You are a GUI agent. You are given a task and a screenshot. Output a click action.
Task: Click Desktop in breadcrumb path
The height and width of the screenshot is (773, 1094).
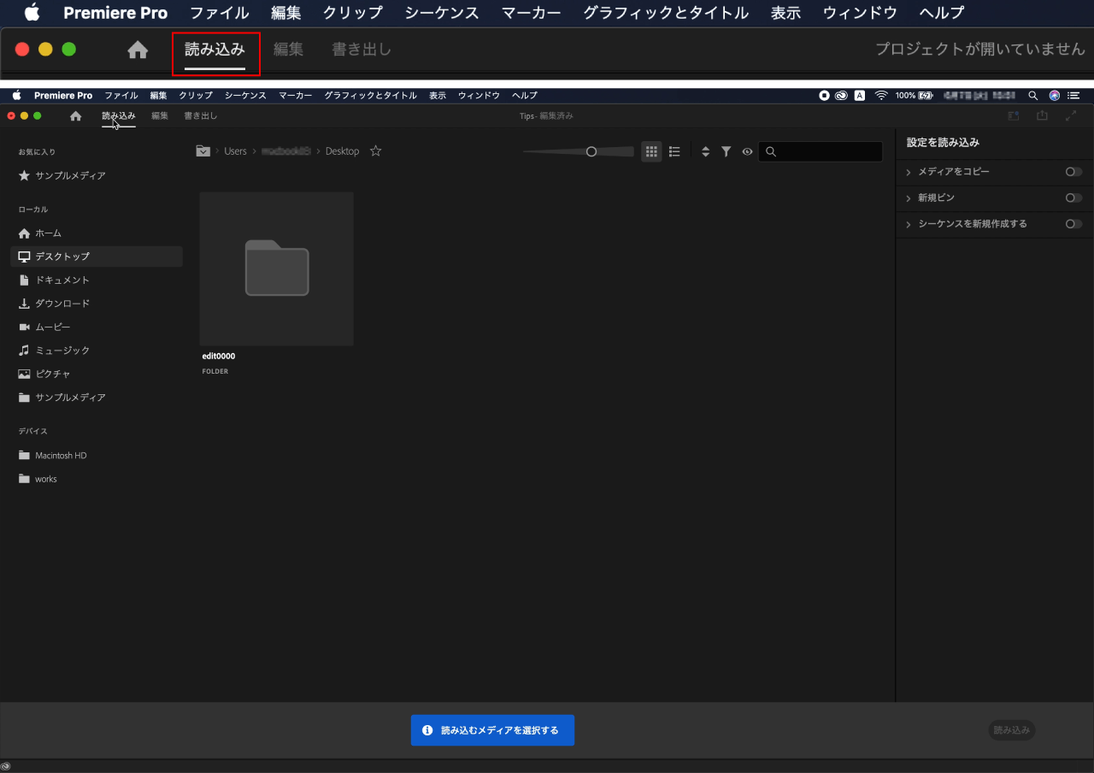tap(343, 151)
